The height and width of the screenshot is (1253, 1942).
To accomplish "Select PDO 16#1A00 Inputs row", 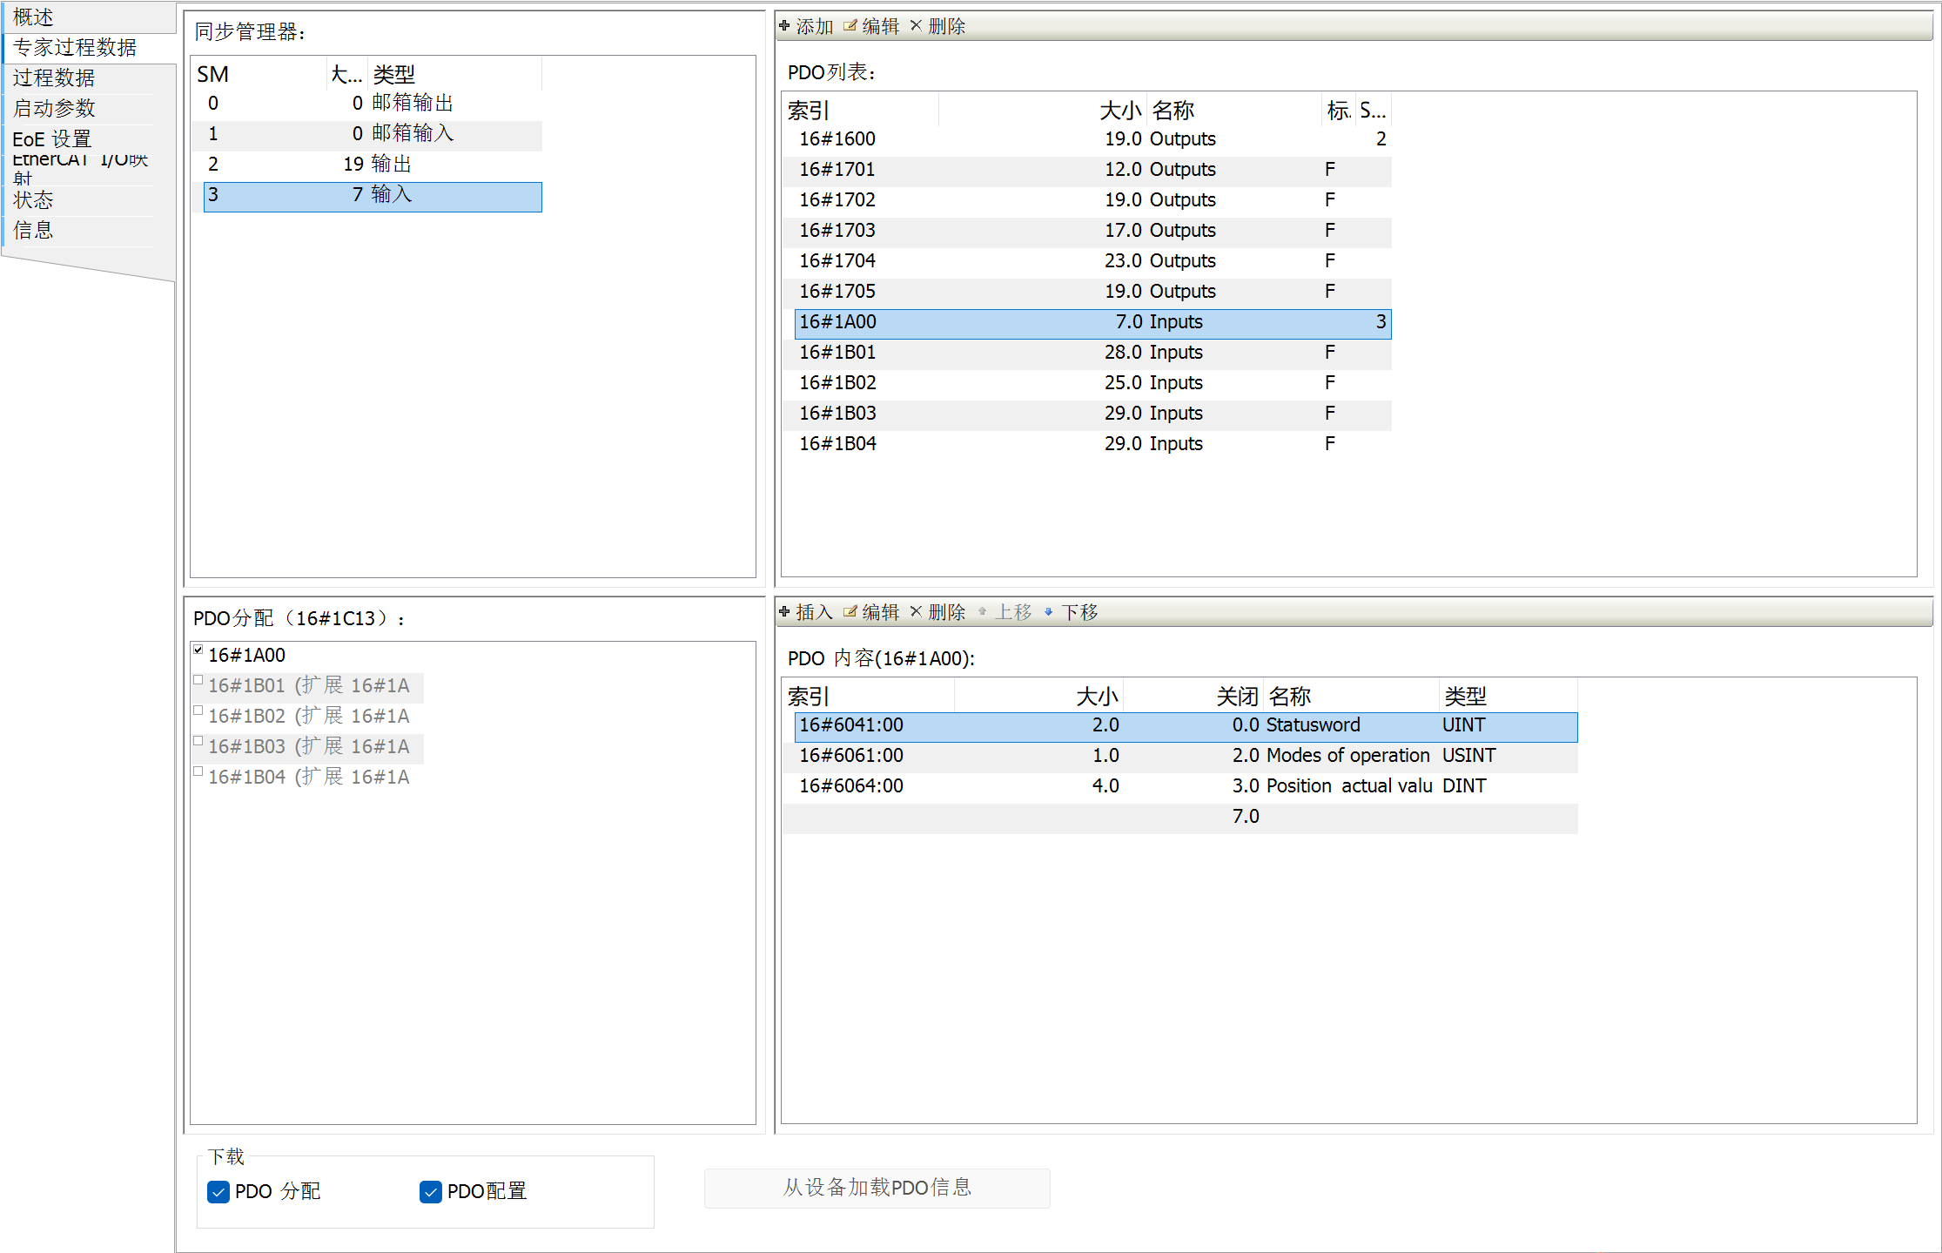I will (1092, 323).
